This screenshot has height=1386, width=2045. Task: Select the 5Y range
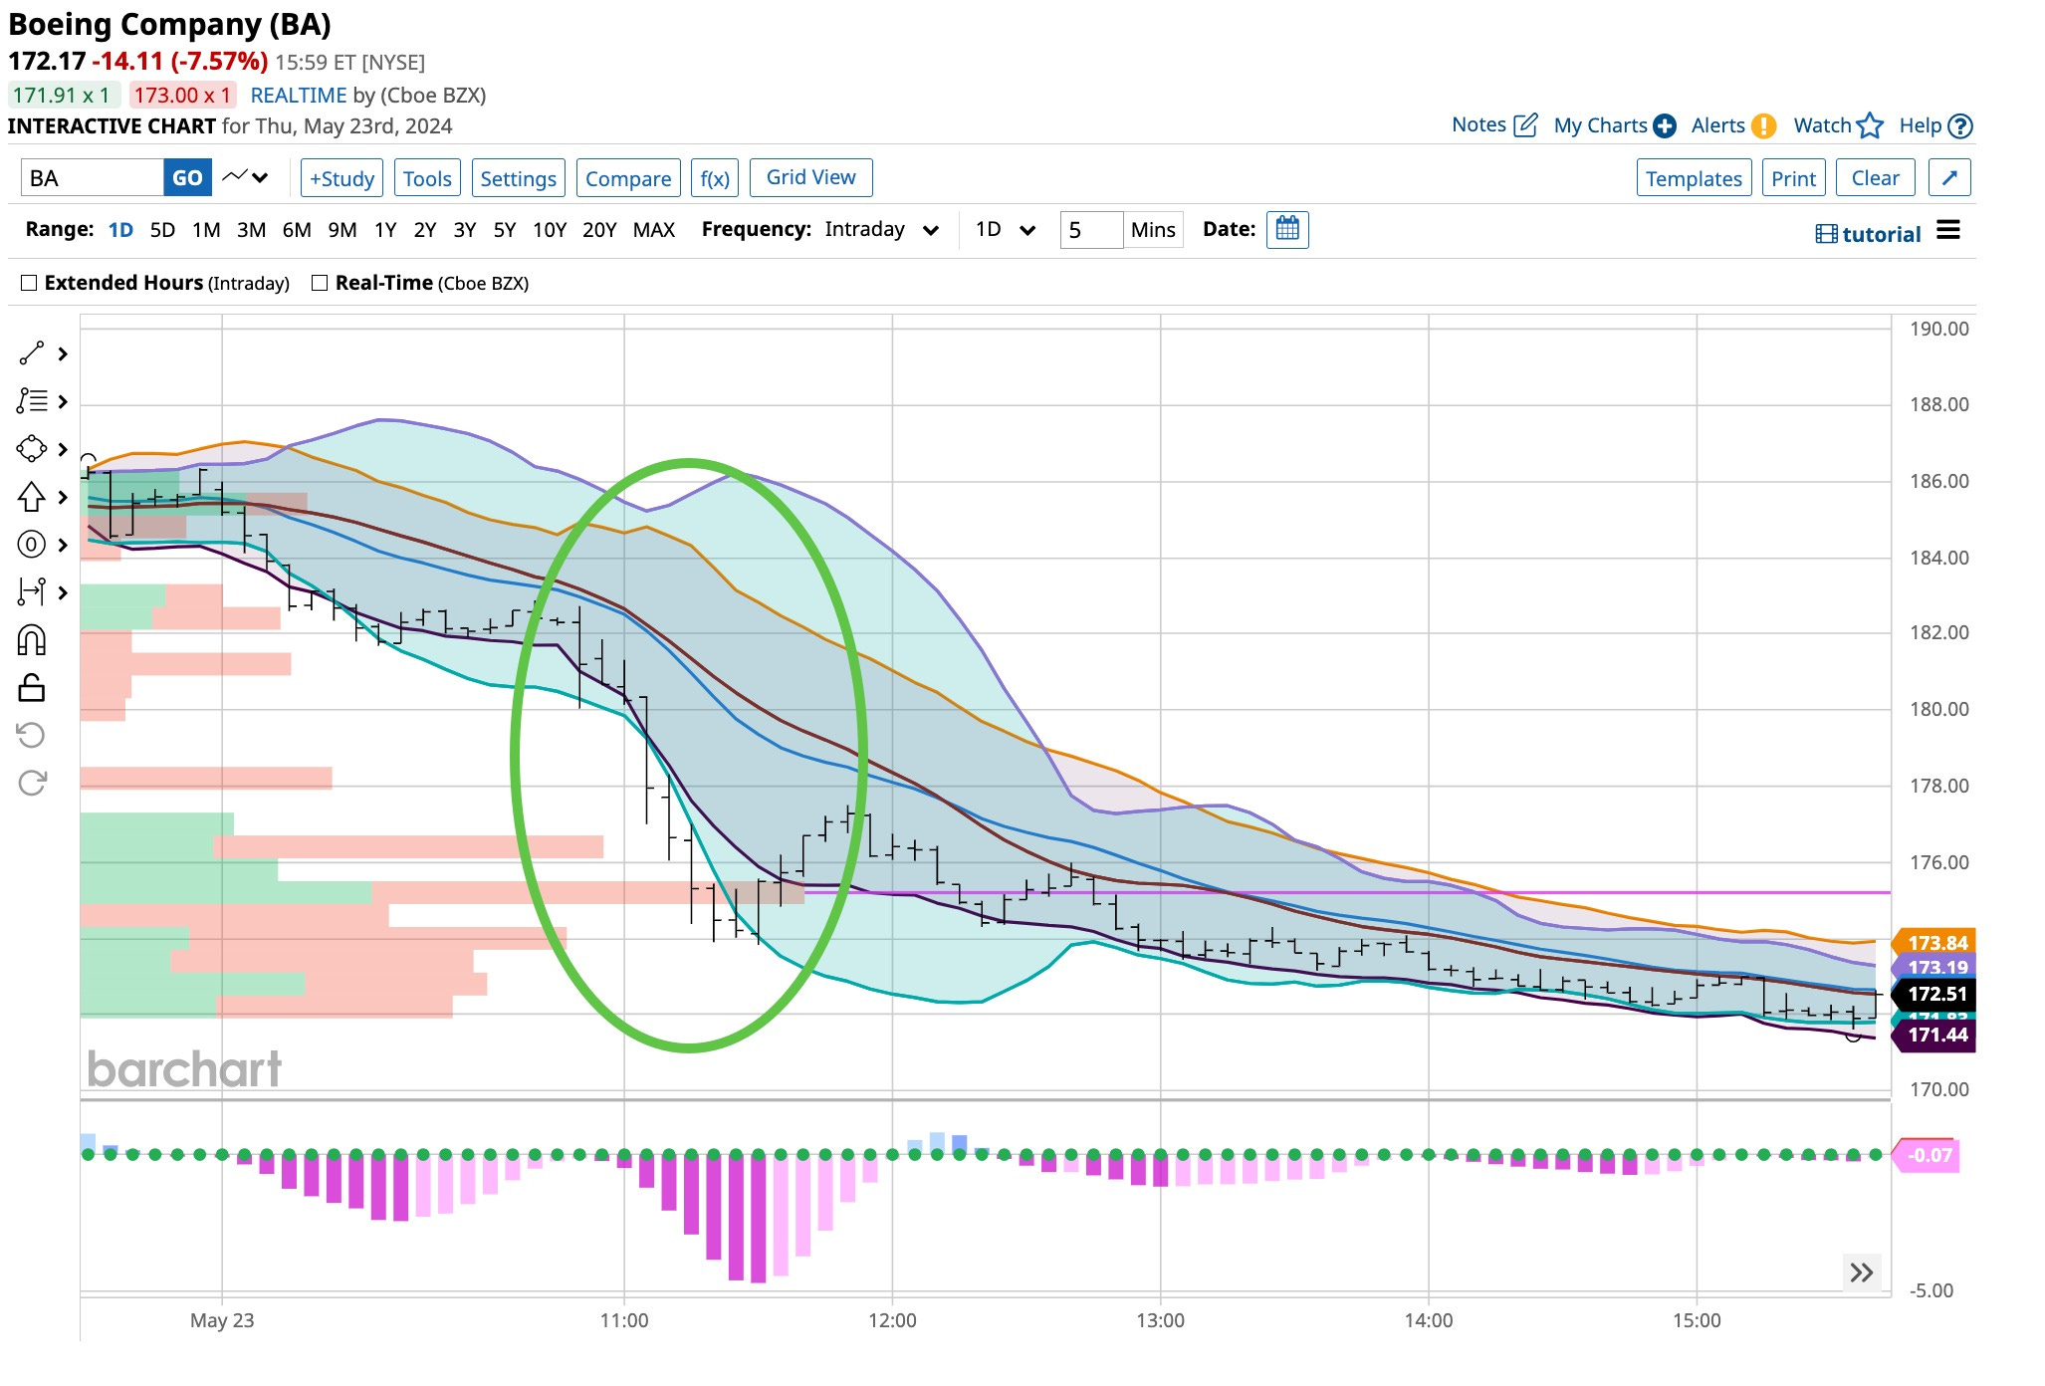[x=505, y=230]
